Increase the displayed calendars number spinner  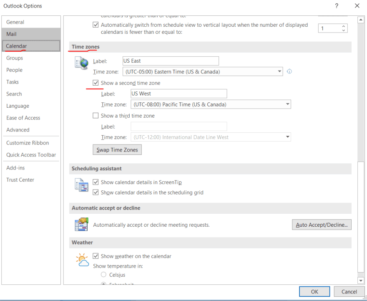343,26
